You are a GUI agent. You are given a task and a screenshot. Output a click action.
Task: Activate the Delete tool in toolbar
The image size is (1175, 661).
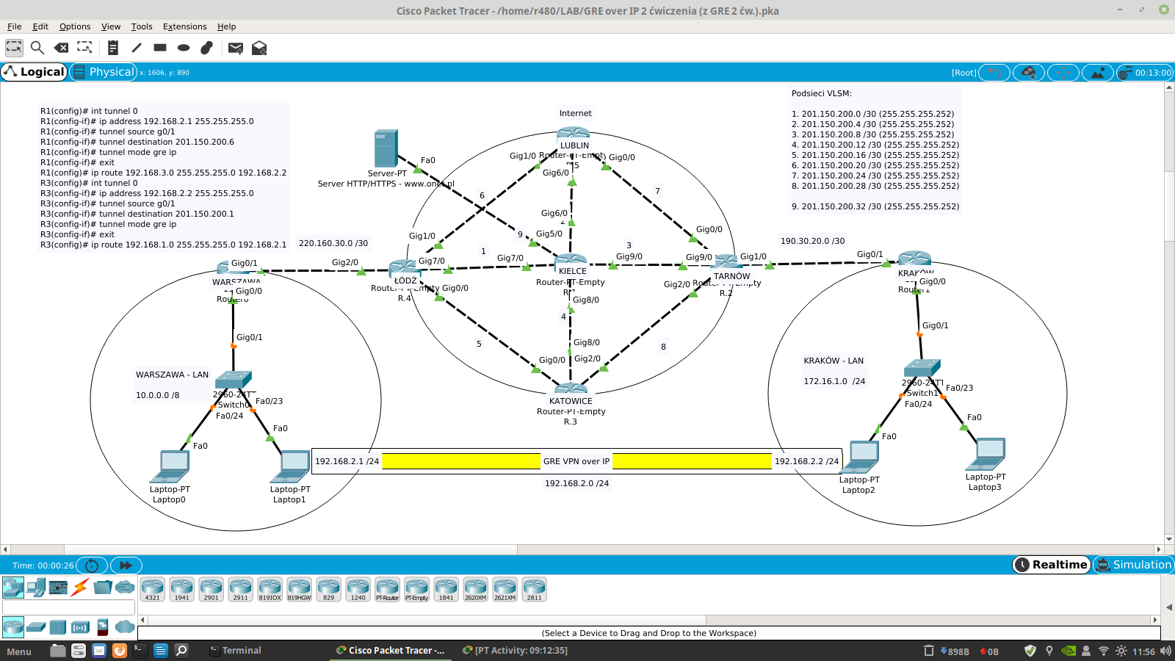61,48
